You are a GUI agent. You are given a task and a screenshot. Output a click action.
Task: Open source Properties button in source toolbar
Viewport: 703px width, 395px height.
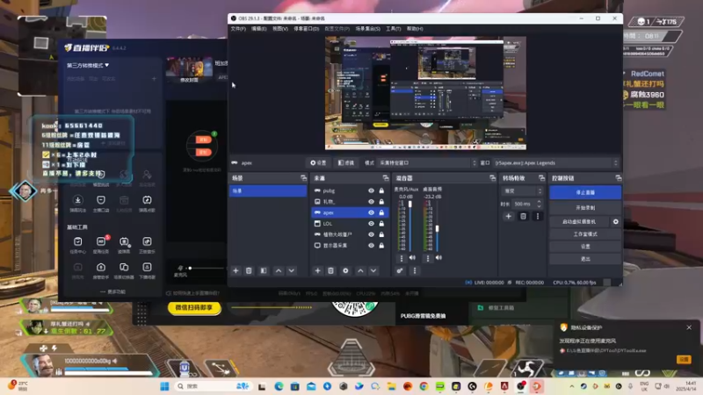[318, 163]
